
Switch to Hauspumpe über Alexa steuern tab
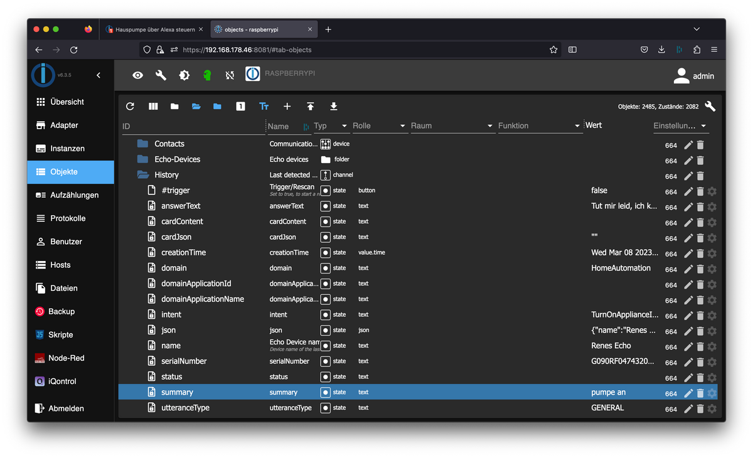pyautogui.click(x=154, y=29)
